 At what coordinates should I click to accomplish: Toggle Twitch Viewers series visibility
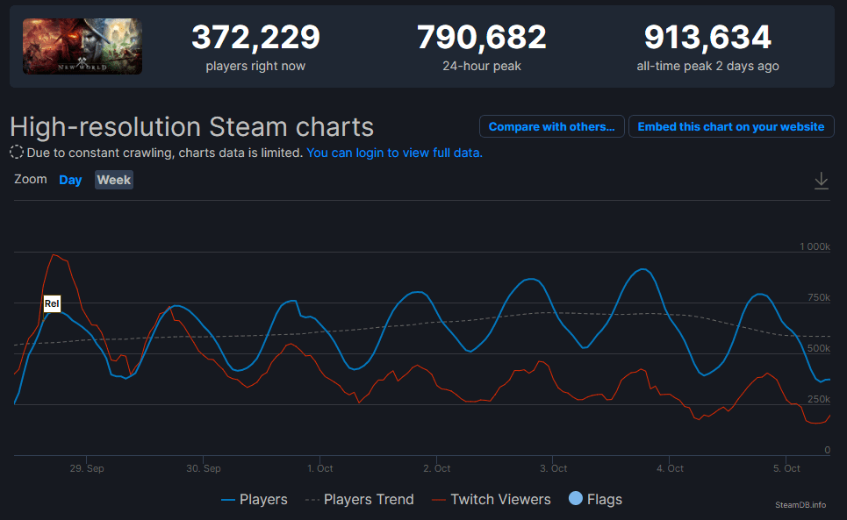point(491,500)
